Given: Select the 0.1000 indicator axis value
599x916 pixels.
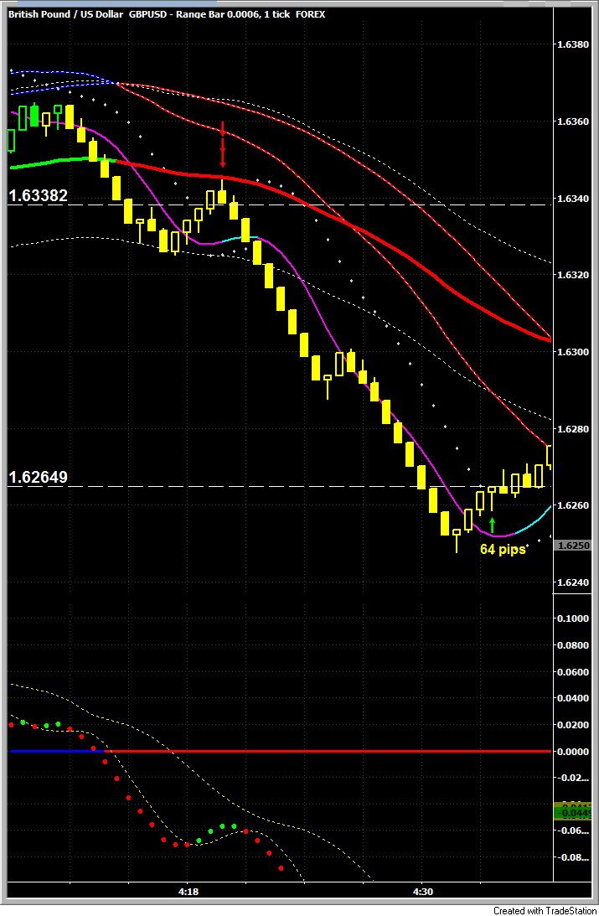Looking at the screenshot, I should [x=573, y=618].
